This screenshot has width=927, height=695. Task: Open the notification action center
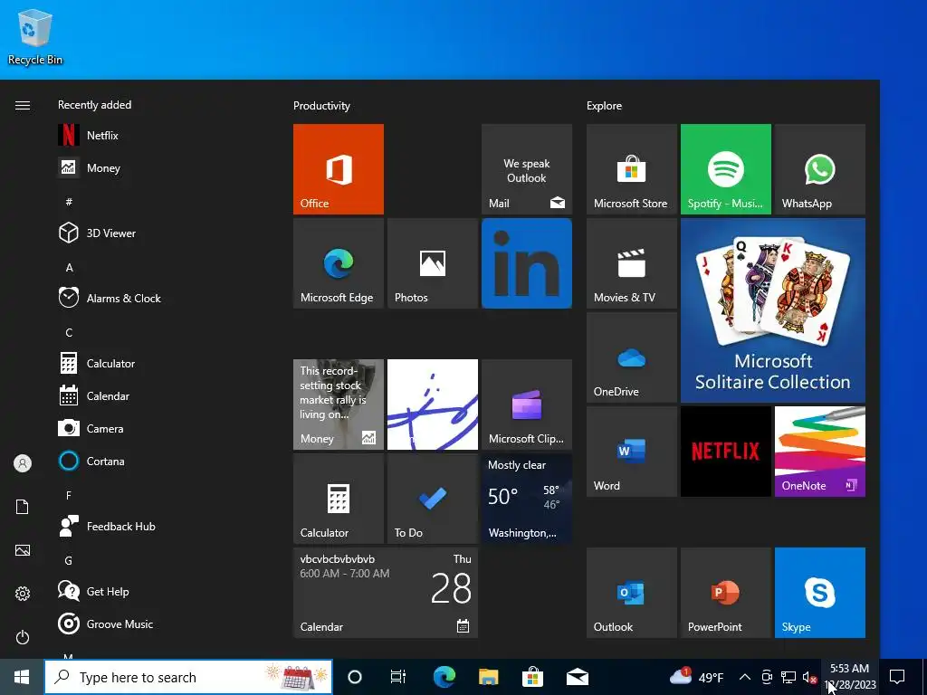897,677
